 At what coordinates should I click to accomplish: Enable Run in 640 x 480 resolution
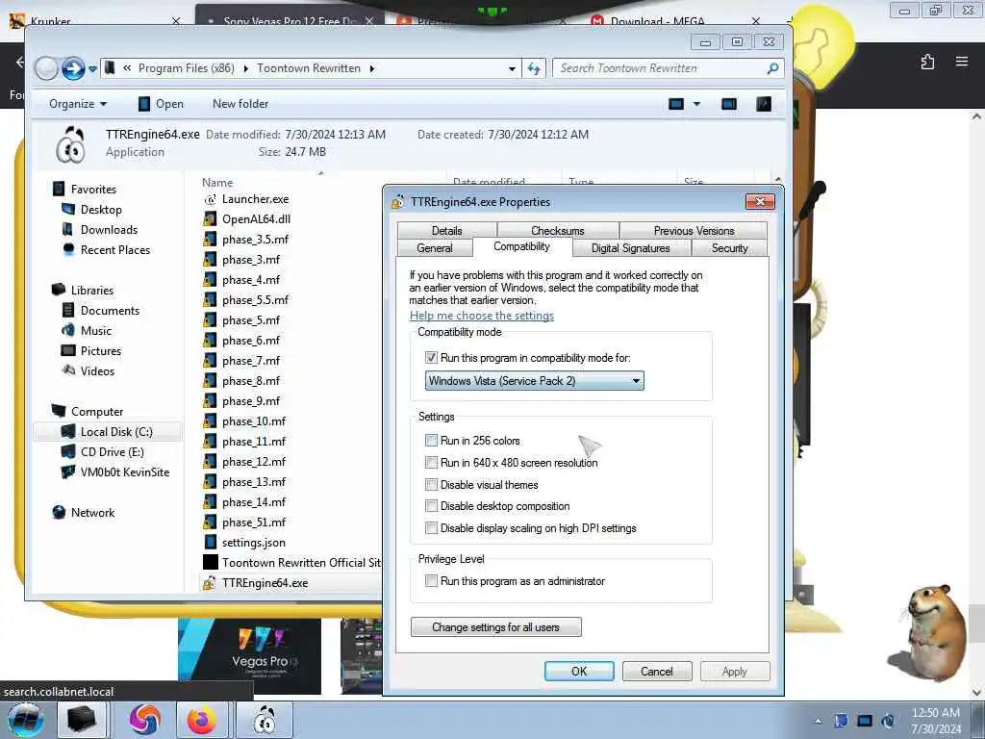431,463
